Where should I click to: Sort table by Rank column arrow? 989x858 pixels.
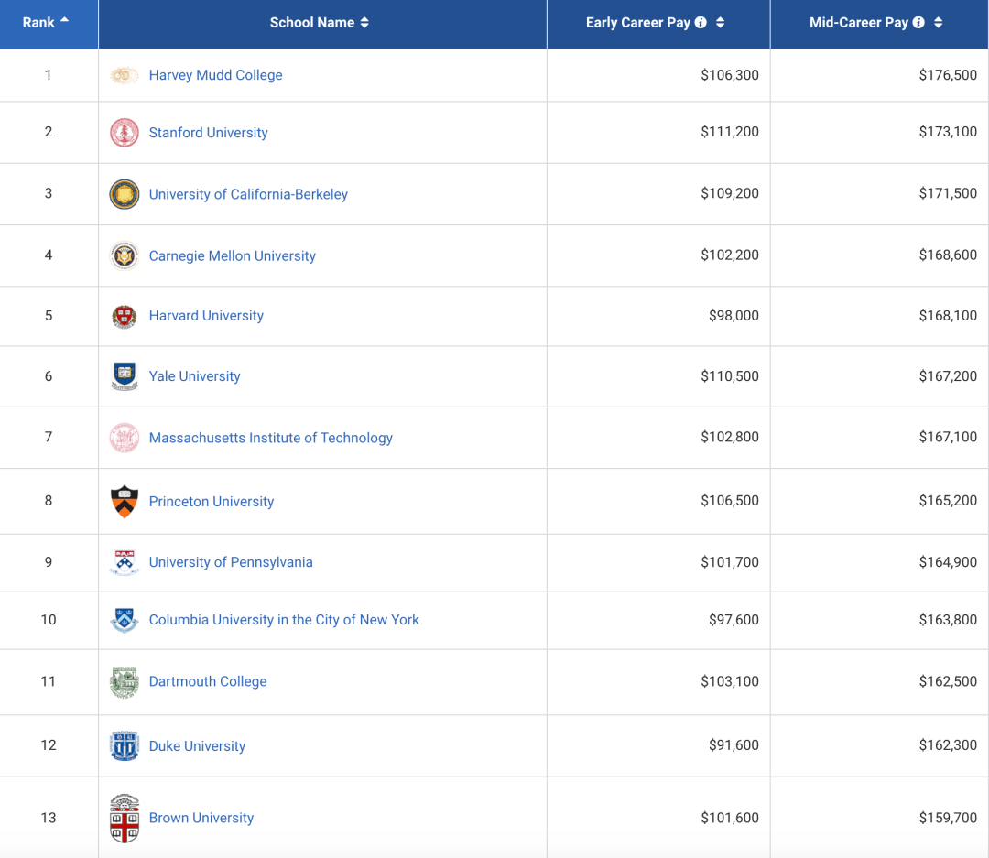(64, 20)
